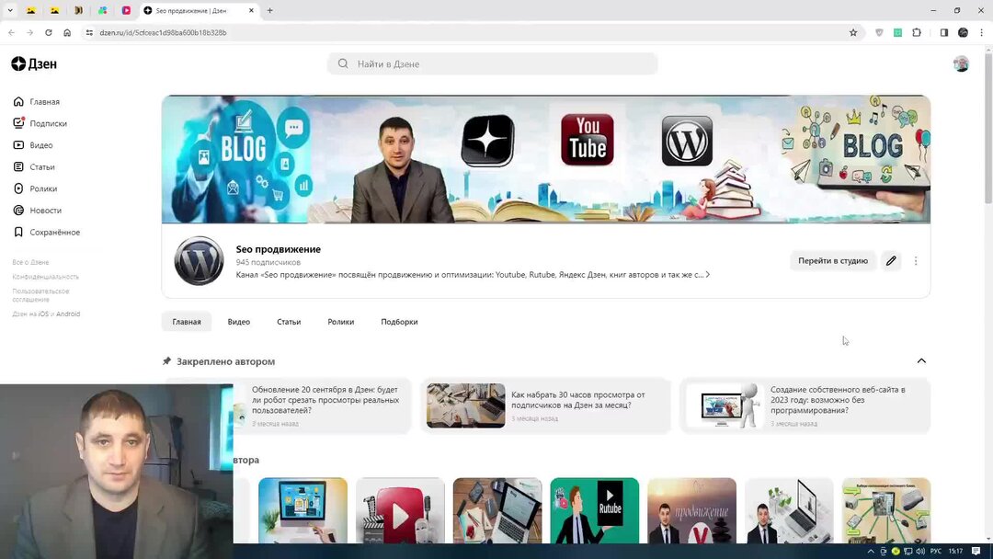The width and height of the screenshot is (993, 559).
Task: Click the search magnifier icon
Action: [x=343, y=64]
